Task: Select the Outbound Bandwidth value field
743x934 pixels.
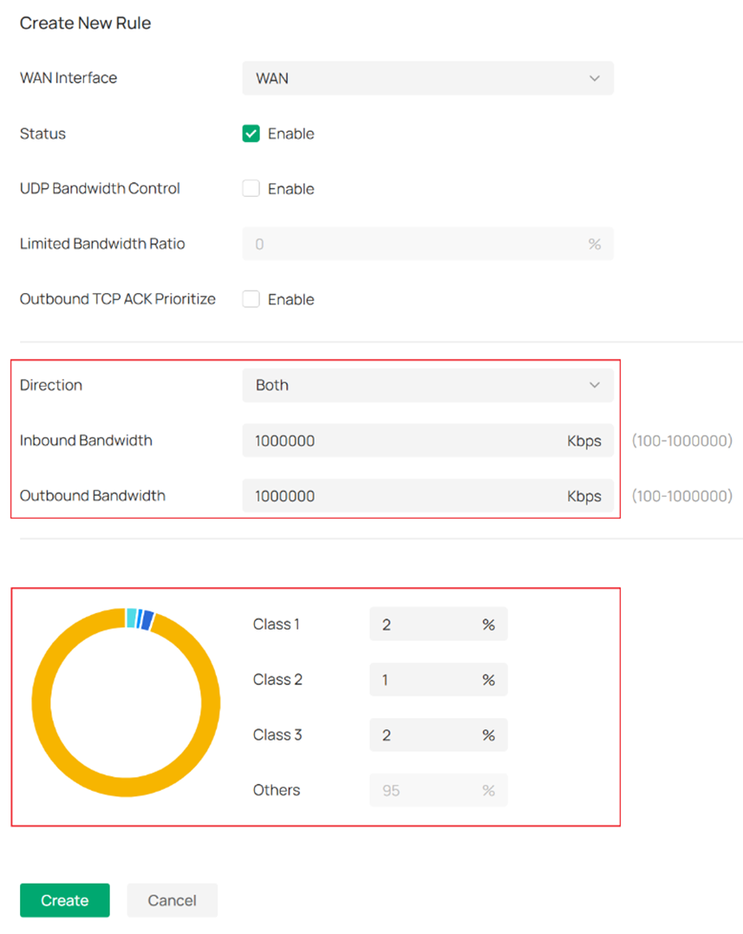Action: (x=390, y=496)
